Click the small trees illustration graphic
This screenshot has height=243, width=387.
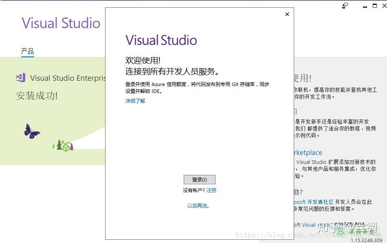[x=62, y=145]
